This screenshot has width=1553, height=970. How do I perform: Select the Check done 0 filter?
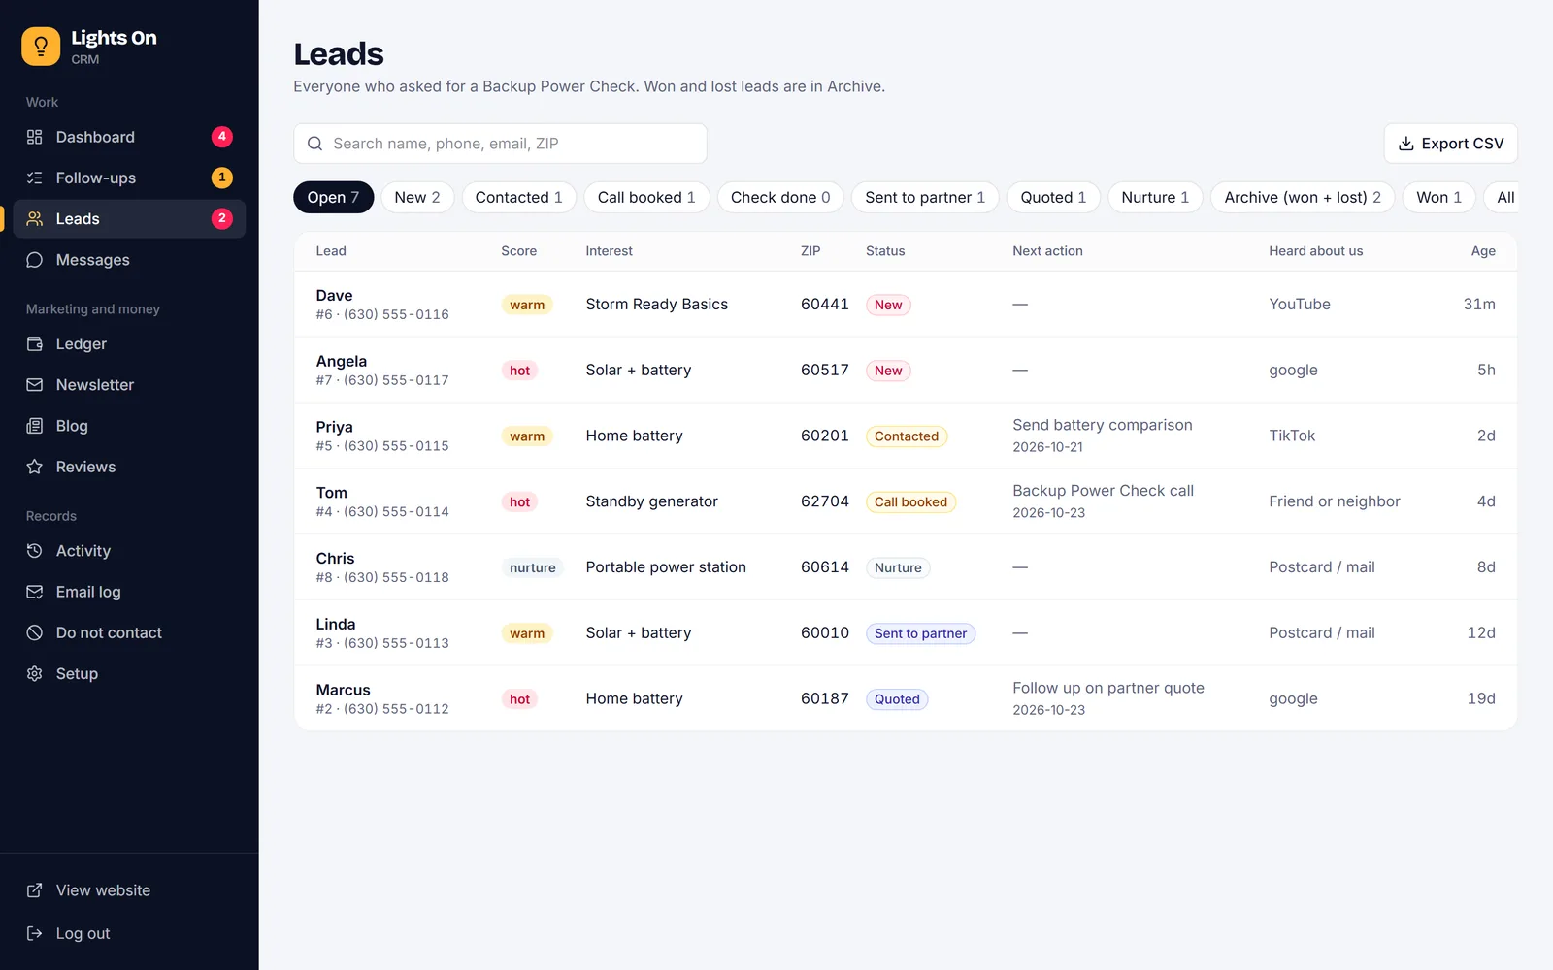click(780, 197)
